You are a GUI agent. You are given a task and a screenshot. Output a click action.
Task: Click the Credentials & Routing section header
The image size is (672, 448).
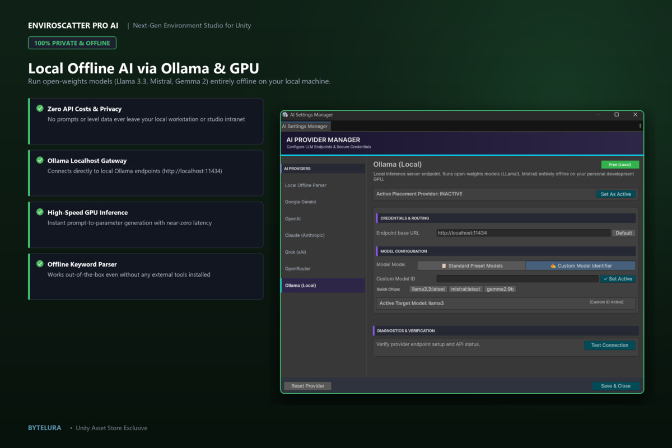click(506, 218)
